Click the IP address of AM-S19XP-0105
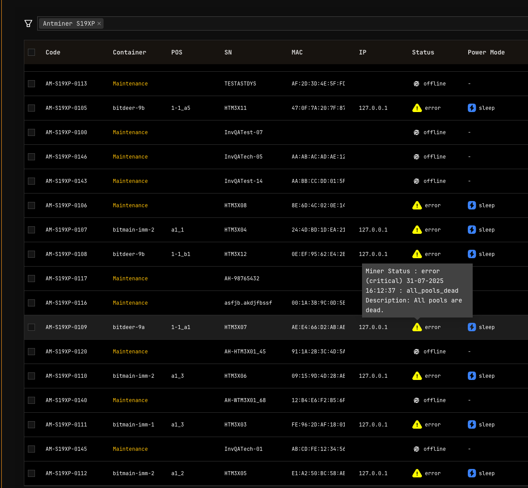This screenshot has height=488, width=528. [x=373, y=108]
